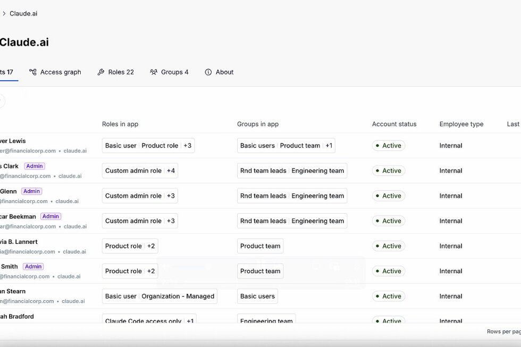Open B. Lannert account name
Viewport: 521px width, 347px height.
pyautogui.click(x=19, y=242)
